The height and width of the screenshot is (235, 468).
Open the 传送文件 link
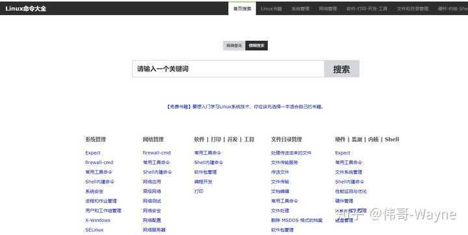280,172
